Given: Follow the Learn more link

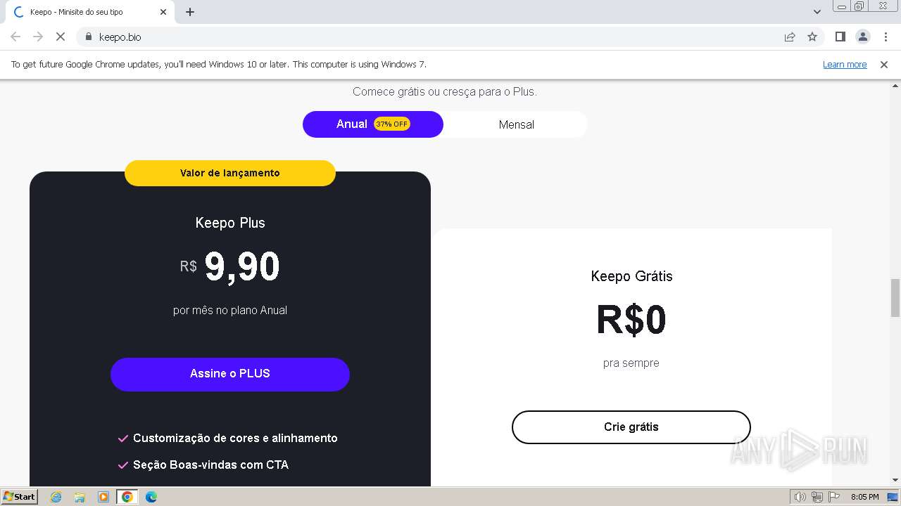Looking at the screenshot, I should (845, 65).
